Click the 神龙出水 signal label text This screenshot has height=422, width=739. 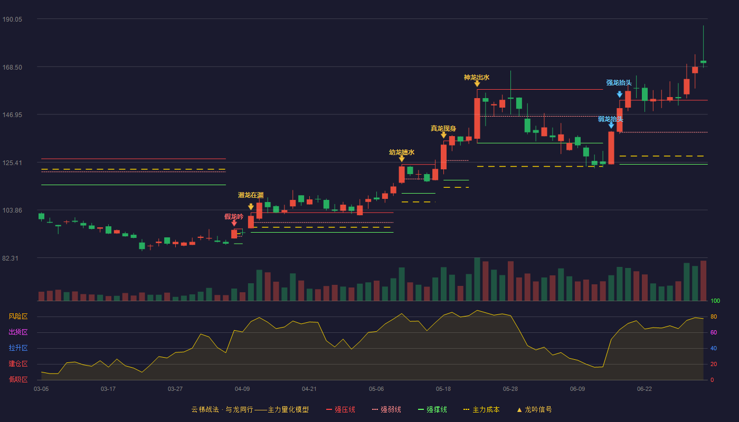[x=477, y=78]
